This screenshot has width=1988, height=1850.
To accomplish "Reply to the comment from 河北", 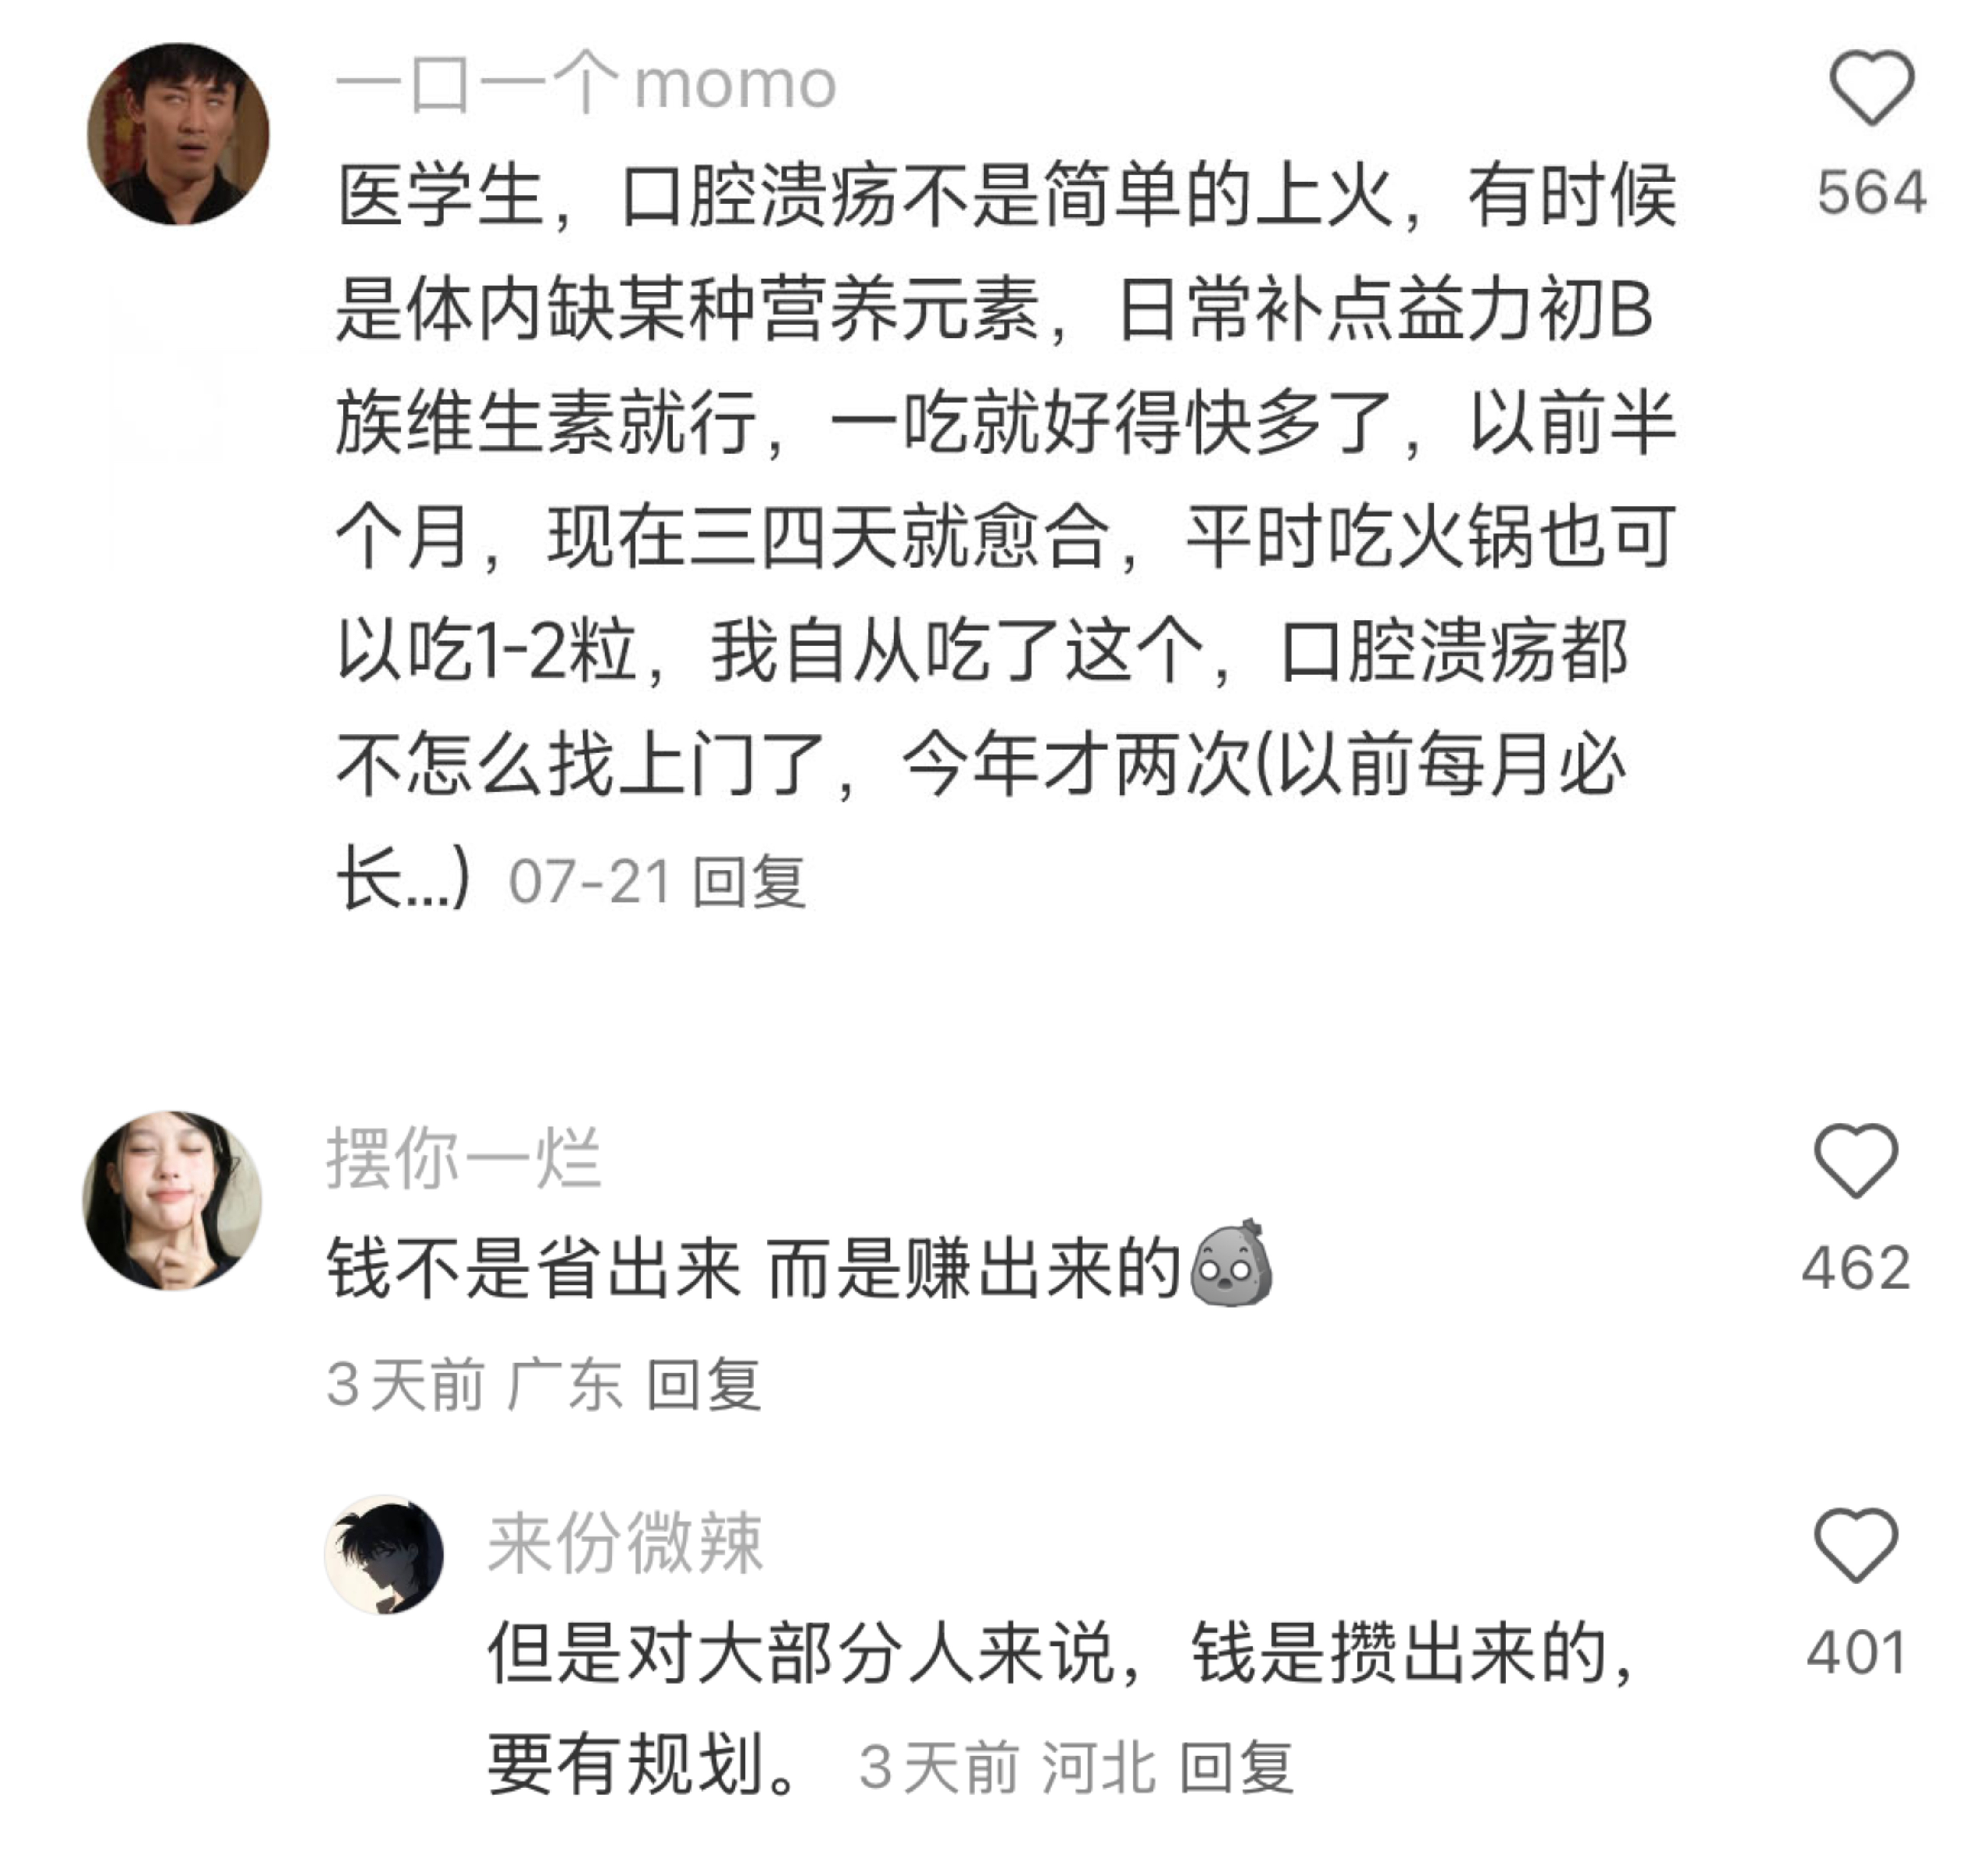I will click(x=1237, y=1768).
